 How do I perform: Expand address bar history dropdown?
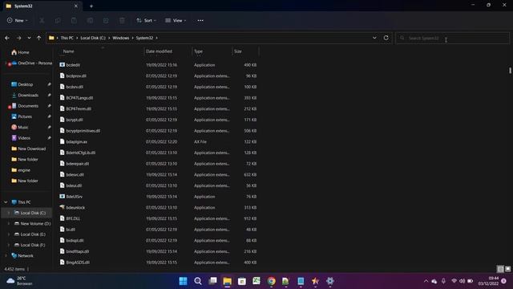pos(374,38)
